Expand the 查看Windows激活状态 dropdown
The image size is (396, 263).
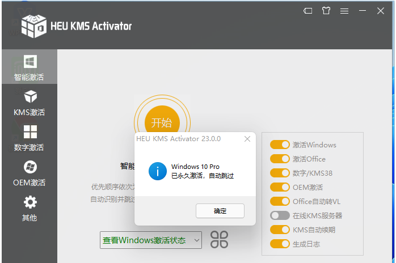point(151,240)
